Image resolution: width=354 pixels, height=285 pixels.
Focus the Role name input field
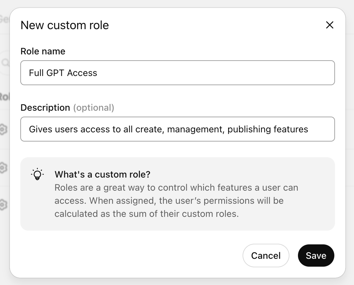pos(177,73)
